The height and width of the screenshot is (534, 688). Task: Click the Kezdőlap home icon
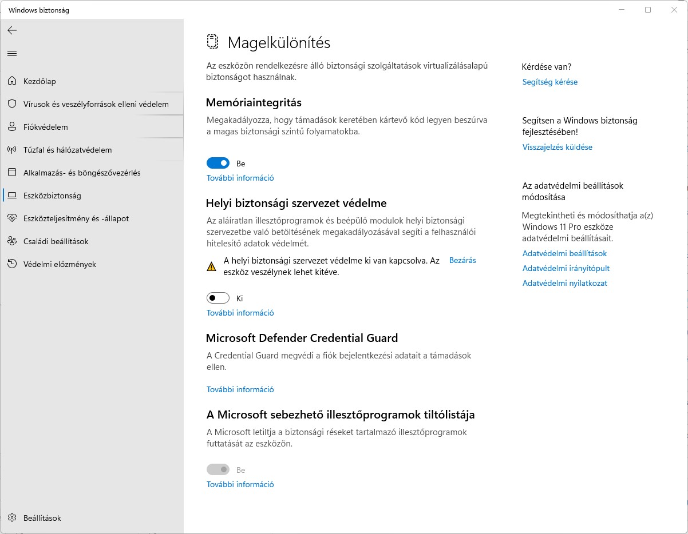coord(12,81)
